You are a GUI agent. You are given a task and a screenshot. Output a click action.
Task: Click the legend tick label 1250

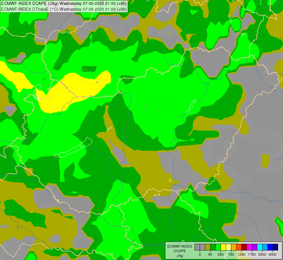[x=241, y=255]
